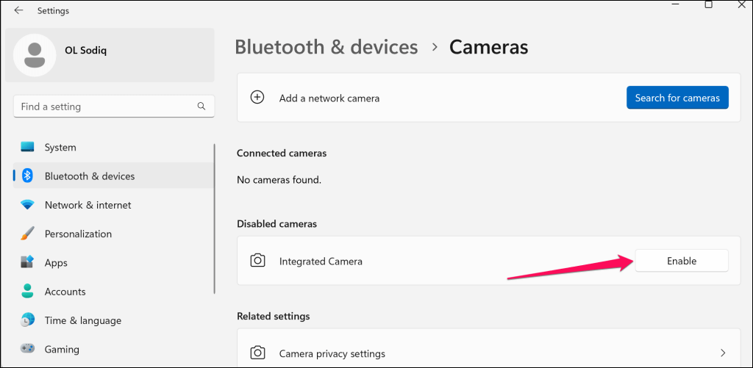Click the Personalization paintbrush icon
Image resolution: width=753 pixels, height=368 pixels.
tap(28, 234)
